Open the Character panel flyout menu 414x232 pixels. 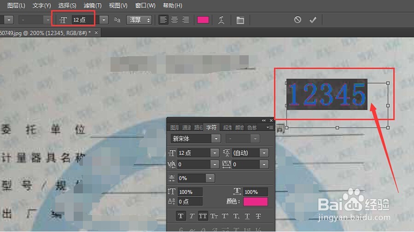click(x=270, y=127)
